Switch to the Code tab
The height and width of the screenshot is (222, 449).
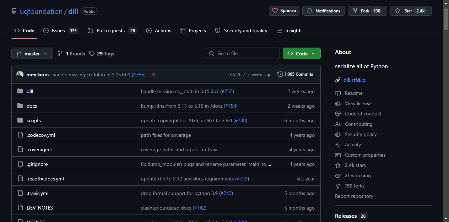click(x=24, y=31)
